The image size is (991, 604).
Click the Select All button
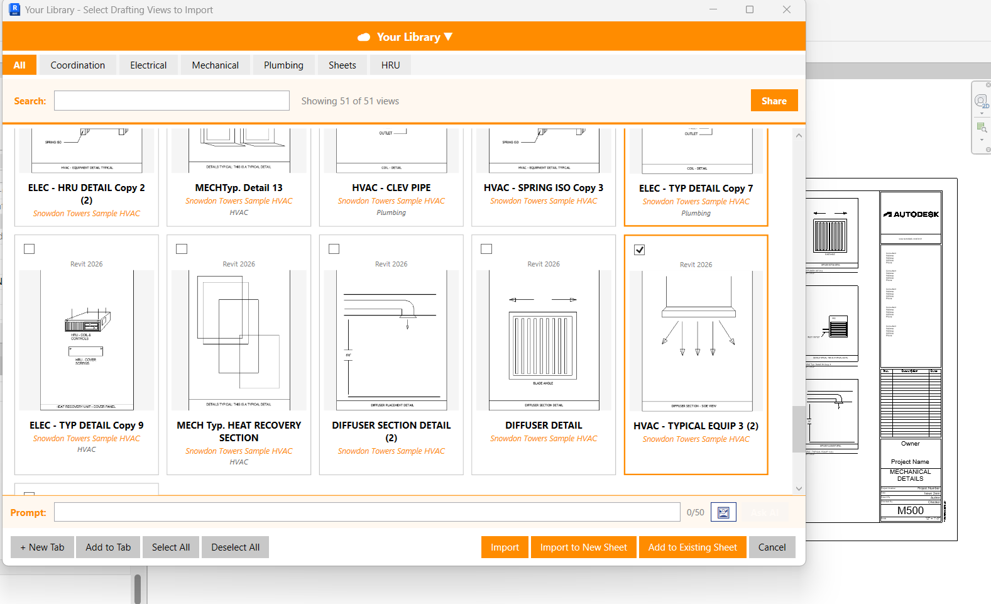tap(171, 547)
